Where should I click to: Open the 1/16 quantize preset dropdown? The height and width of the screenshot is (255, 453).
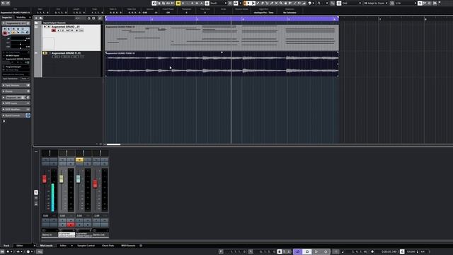pos(406,3)
